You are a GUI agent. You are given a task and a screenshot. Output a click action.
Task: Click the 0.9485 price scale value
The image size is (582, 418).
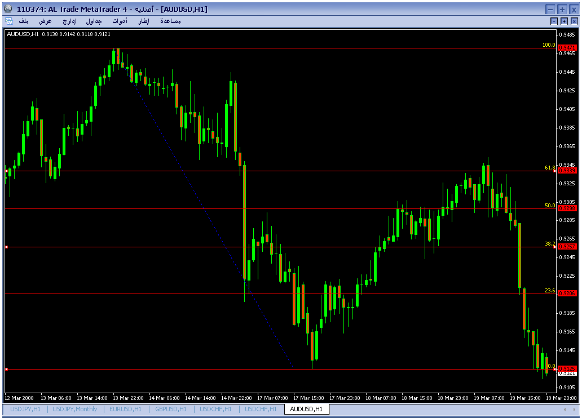pyautogui.click(x=567, y=35)
